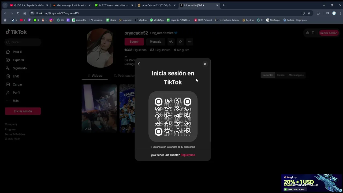Share the oryacade52 profile

(180, 42)
